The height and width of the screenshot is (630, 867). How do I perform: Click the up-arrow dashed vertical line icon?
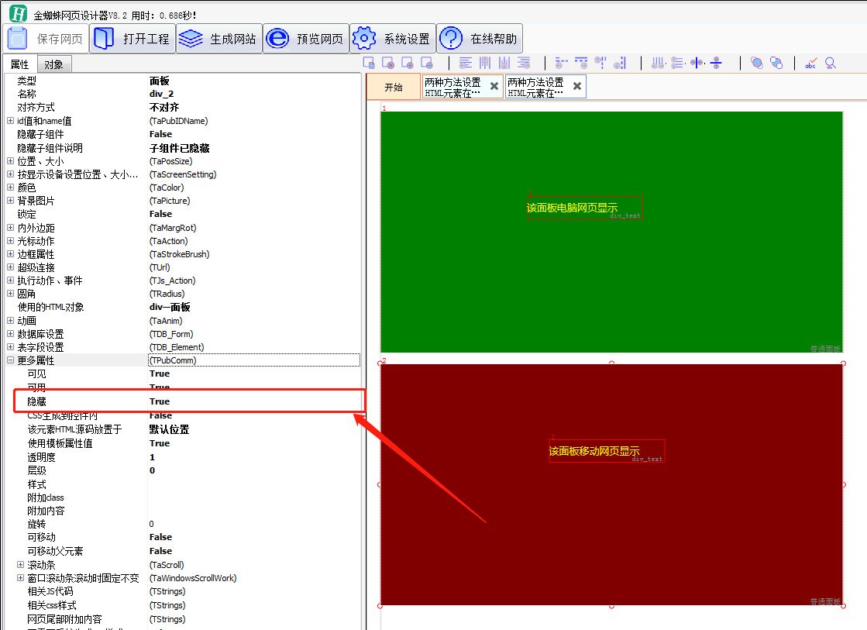600,63
